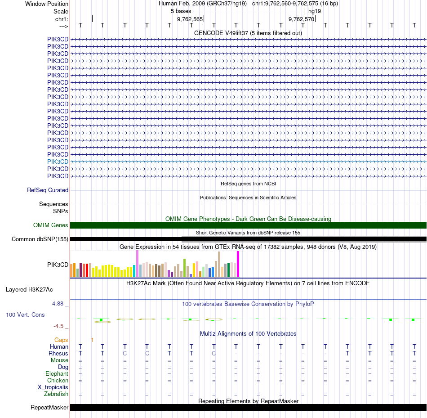The width and height of the screenshot is (427, 418).
Task: Click the orange gap count 1
Action: pyautogui.click(x=92, y=340)
